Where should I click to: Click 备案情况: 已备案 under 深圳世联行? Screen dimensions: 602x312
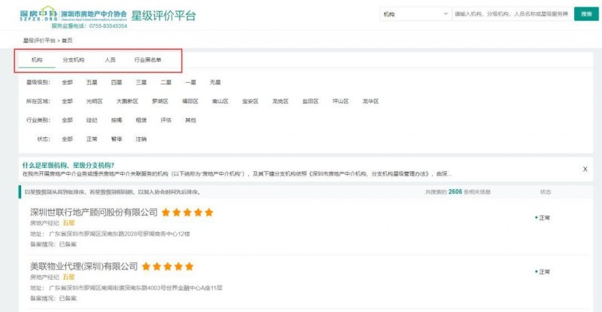[53, 244]
